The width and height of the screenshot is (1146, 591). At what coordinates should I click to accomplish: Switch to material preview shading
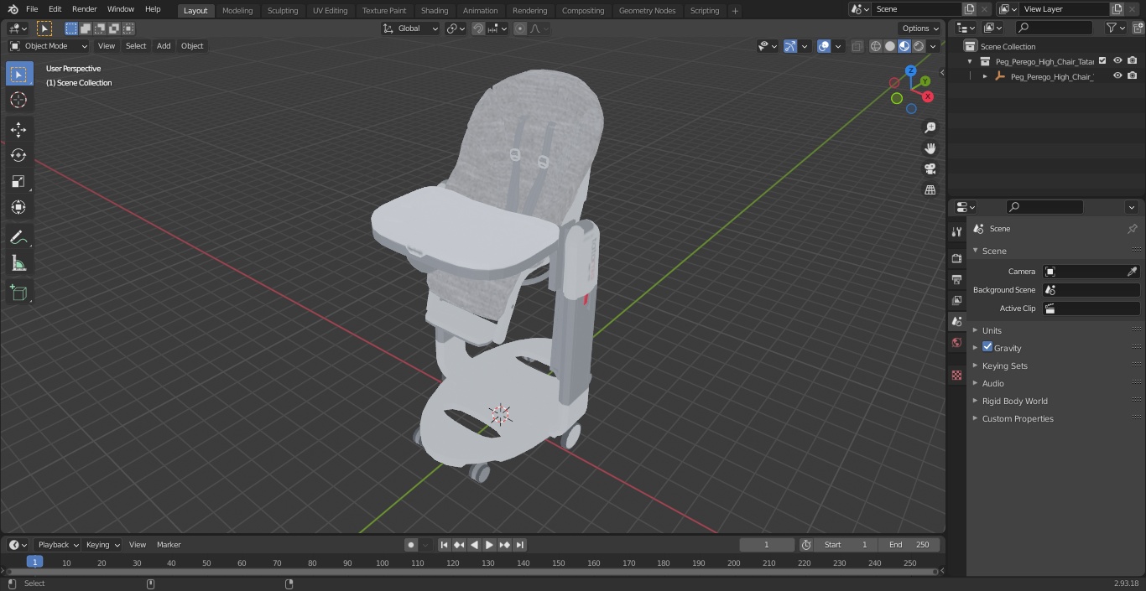click(904, 46)
